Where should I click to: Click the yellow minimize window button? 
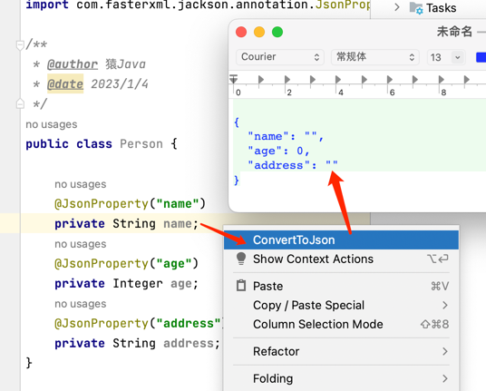click(259, 32)
